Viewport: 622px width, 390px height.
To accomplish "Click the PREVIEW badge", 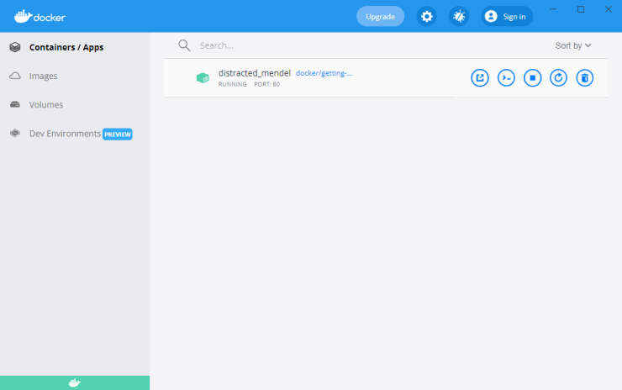I will point(118,134).
